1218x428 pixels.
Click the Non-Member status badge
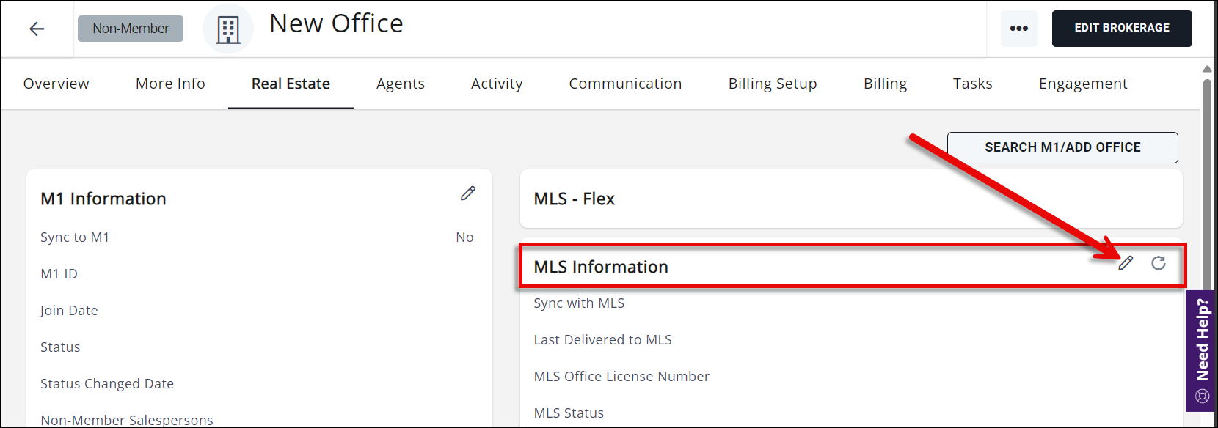pyautogui.click(x=131, y=29)
